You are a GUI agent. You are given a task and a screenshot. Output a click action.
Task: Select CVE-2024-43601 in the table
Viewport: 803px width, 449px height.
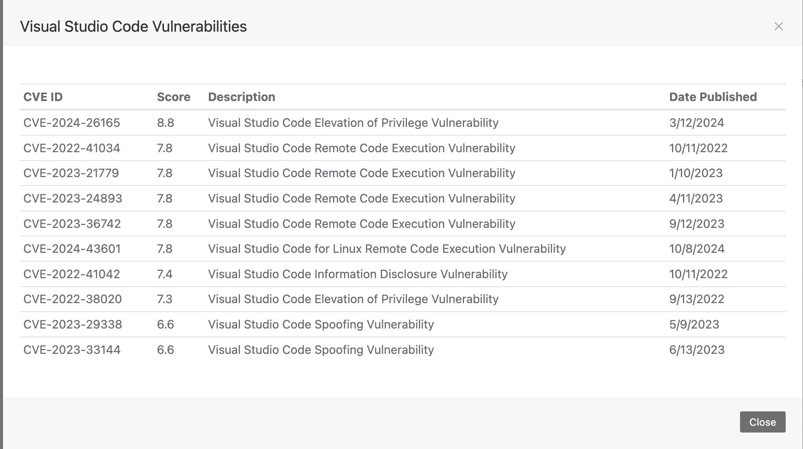[x=72, y=249]
